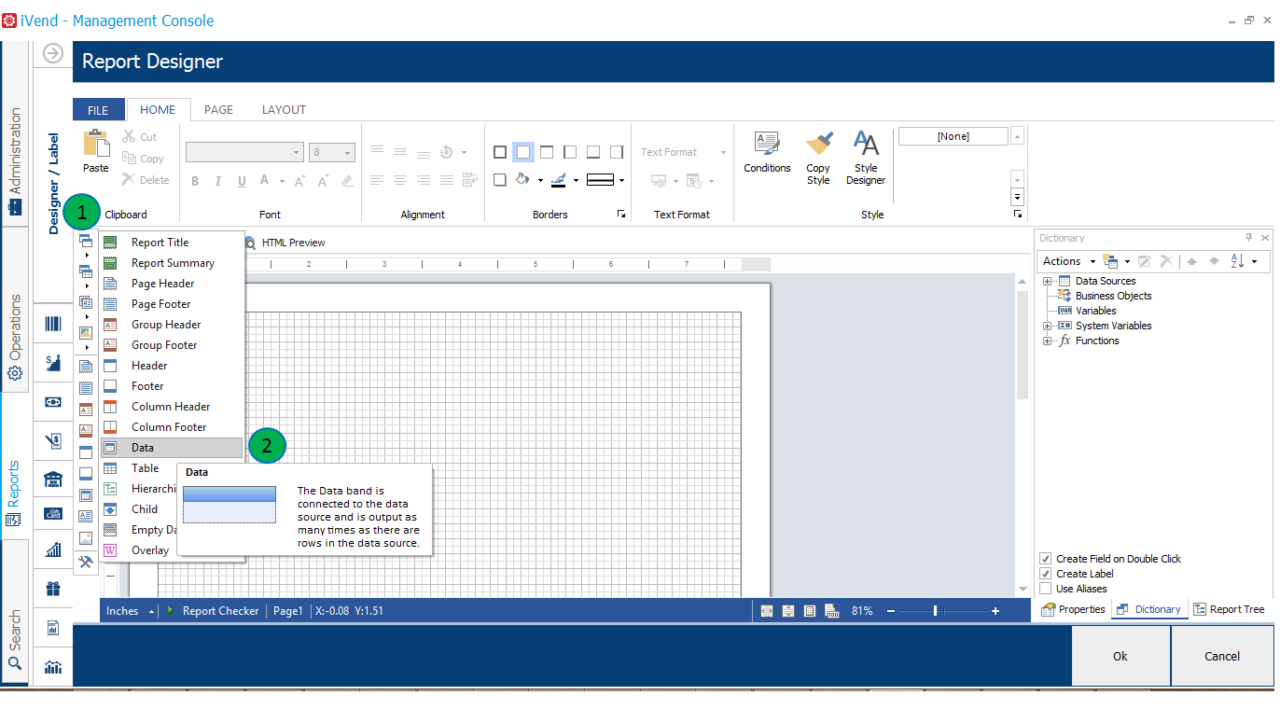Image resolution: width=1280 pixels, height=709 pixels.
Task: Open the Inches units dropdown
Action: click(130, 611)
